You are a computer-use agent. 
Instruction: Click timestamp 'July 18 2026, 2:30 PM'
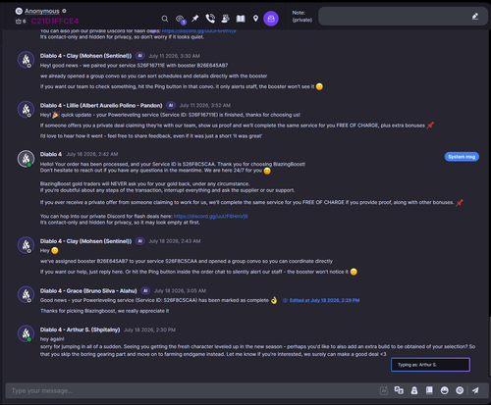pyautogui.click(x=149, y=329)
